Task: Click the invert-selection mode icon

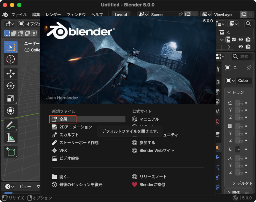Action: pyautogui.click(x=27, y=33)
